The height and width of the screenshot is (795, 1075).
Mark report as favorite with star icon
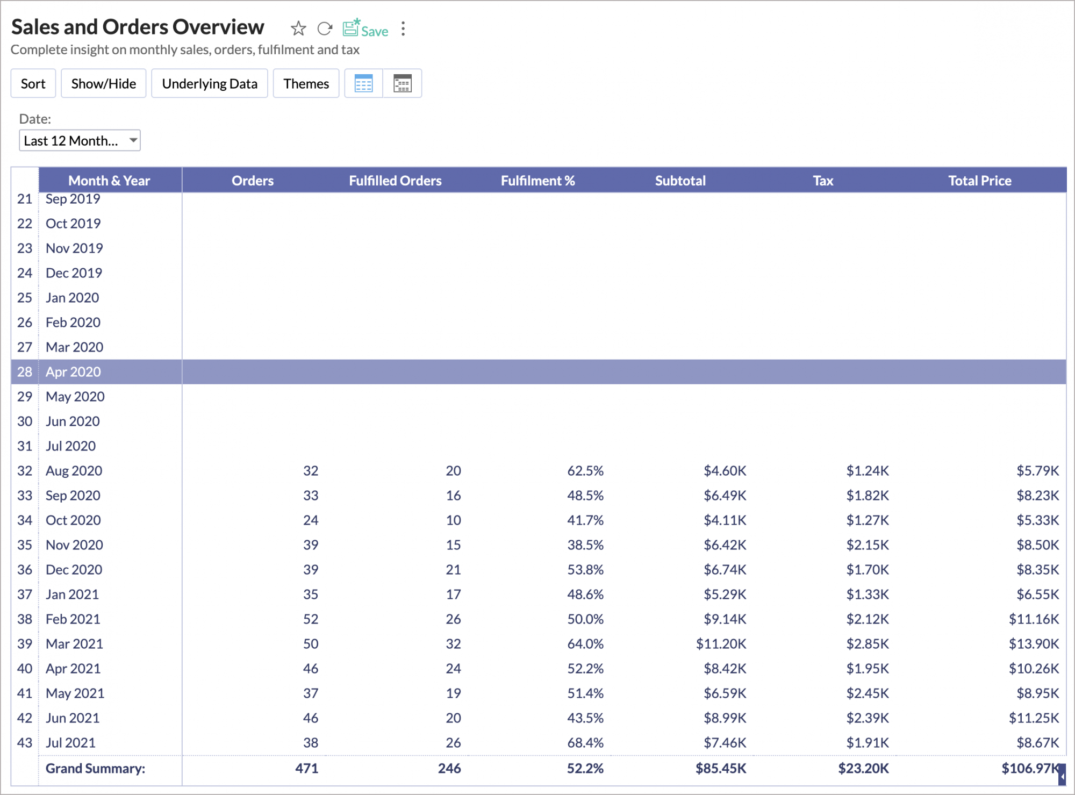298,28
